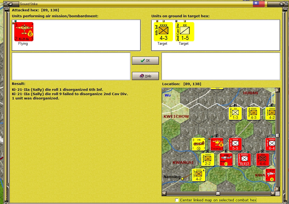The width and height of the screenshot is (289, 204).
Task: Select the 6th Inf 4-3 target unit
Action: [163, 32]
